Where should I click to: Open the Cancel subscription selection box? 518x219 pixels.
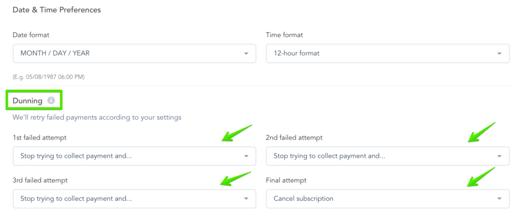click(x=387, y=199)
